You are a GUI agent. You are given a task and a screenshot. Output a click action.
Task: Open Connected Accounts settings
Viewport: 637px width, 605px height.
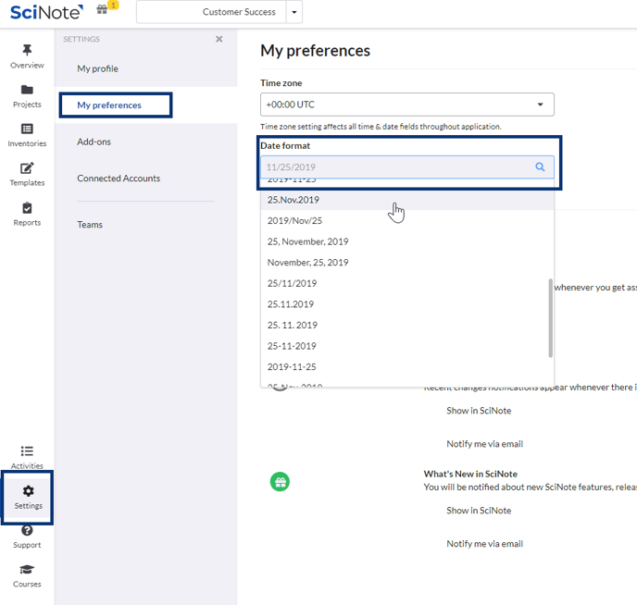coord(119,179)
